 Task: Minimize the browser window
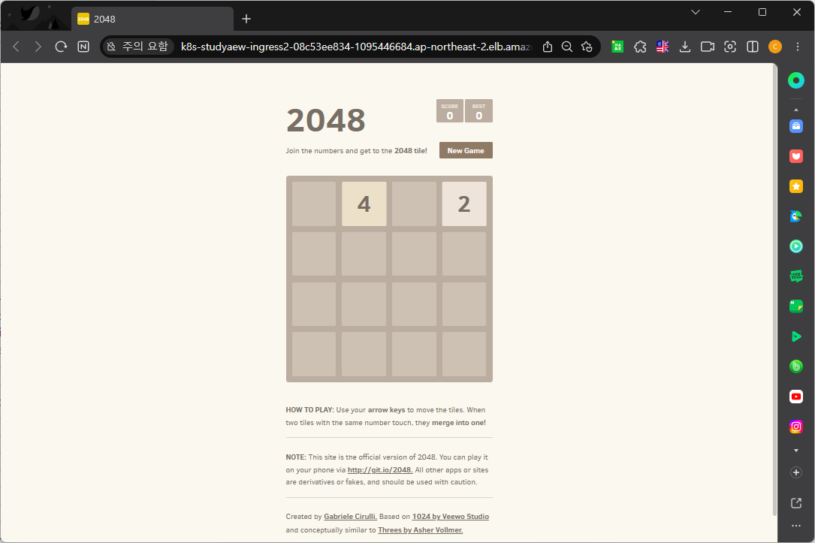[x=728, y=12]
